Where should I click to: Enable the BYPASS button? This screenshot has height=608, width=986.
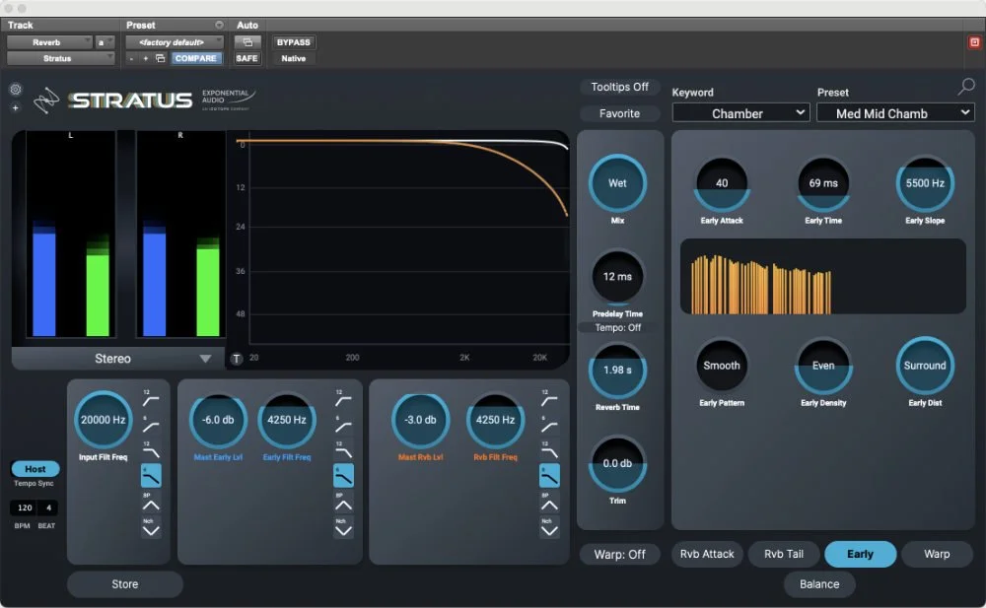pyautogui.click(x=293, y=42)
